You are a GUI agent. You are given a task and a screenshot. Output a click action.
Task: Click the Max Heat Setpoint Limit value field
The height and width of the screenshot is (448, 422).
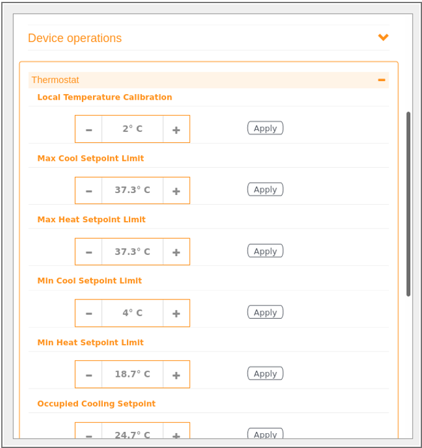pyautogui.click(x=133, y=252)
